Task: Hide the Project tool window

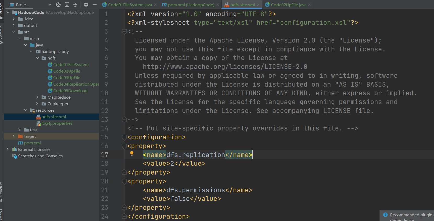Action: [95, 5]
